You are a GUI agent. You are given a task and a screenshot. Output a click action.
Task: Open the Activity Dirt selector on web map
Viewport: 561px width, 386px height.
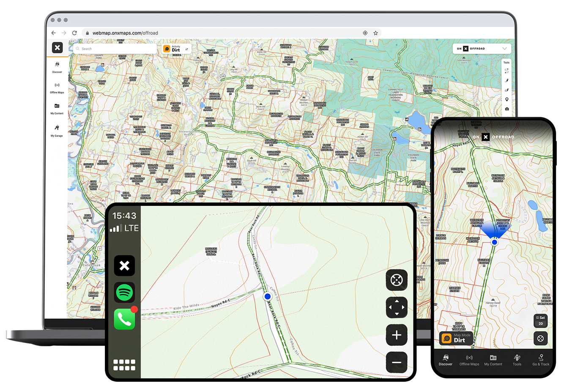[172, 49]
